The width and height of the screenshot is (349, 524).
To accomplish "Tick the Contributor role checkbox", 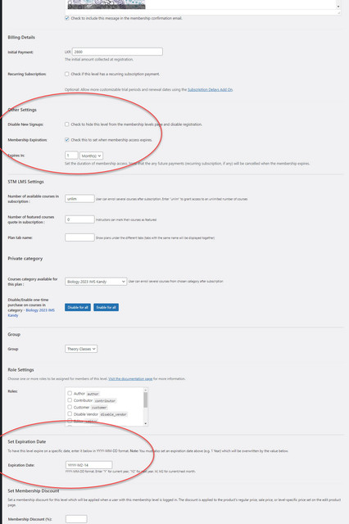I will pos(70,400).
